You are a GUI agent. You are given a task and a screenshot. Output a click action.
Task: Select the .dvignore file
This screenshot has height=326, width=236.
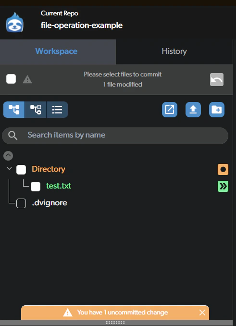click(x=50, y=203)
